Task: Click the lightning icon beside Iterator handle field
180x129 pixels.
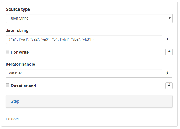Action: [x=167, y=73]
